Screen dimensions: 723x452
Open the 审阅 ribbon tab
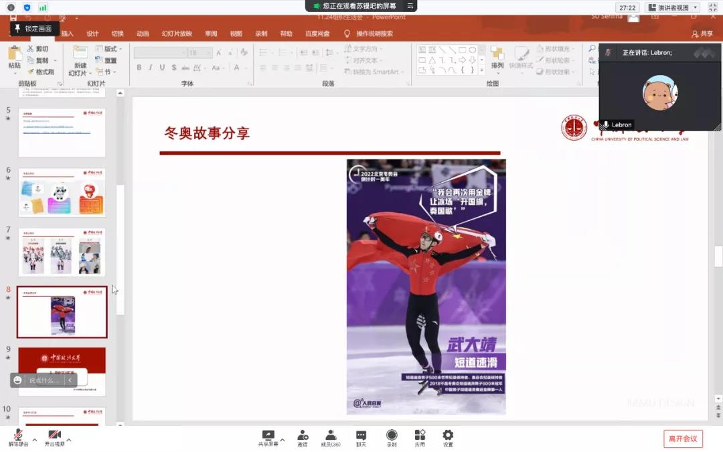click(211, 33)
